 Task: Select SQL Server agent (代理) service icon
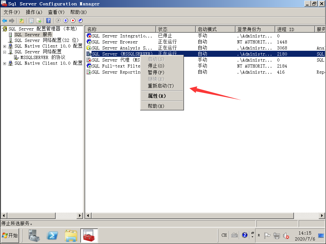(x=89, y=60)
